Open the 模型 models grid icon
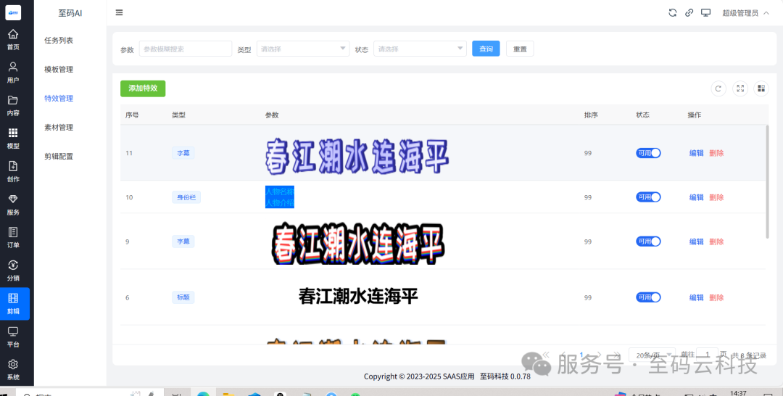Screen dimensions: 783x396 click(13, 139)
